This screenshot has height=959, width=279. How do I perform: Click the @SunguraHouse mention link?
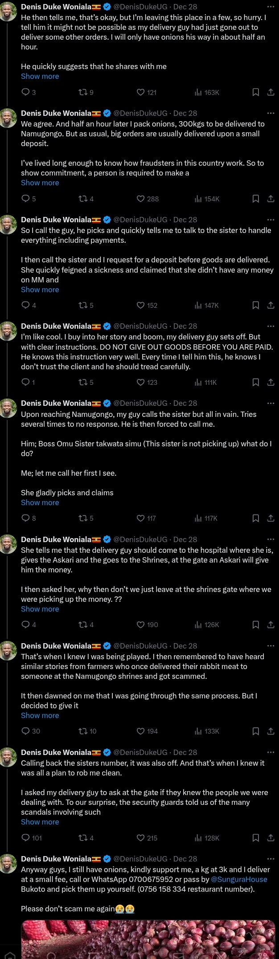click(239, 879)
